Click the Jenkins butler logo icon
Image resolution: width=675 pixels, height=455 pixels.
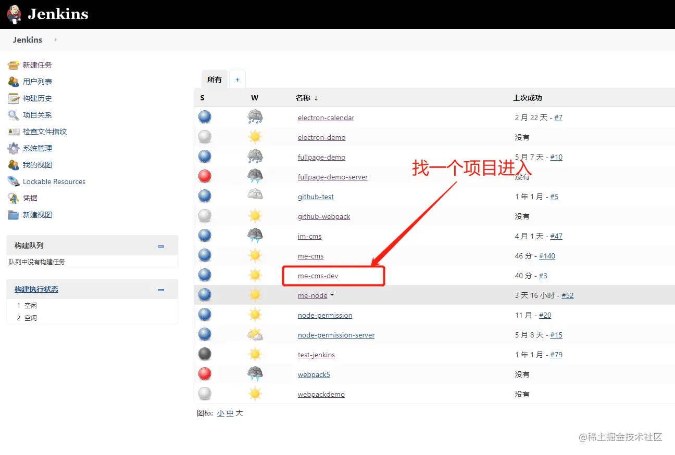[x=14, y=14]
